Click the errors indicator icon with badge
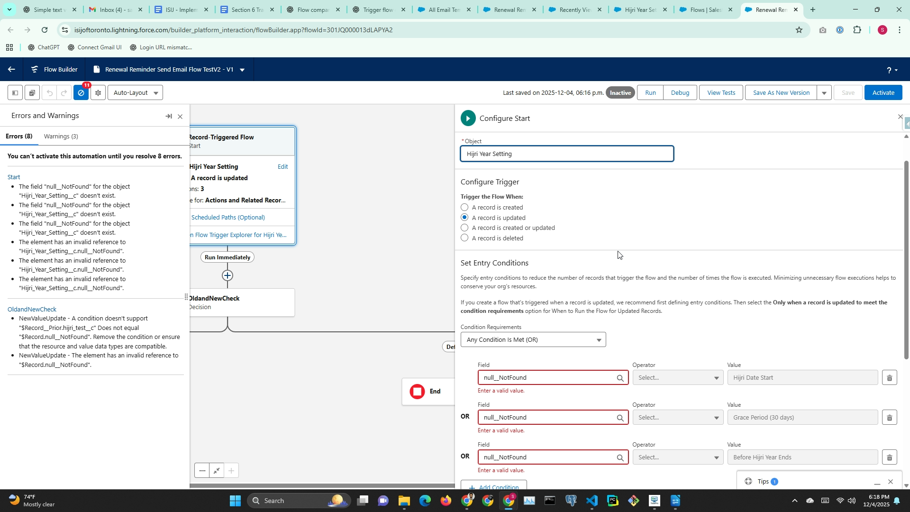910x512 pixels. 81,93
